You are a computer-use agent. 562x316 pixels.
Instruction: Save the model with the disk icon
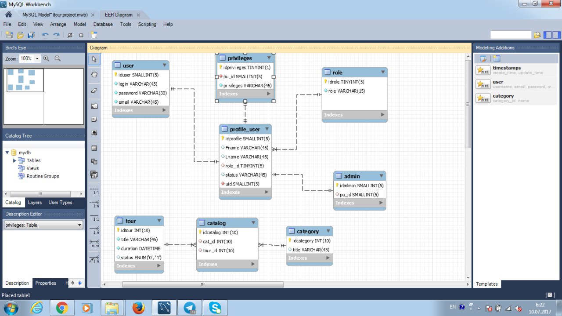[31, 35]
